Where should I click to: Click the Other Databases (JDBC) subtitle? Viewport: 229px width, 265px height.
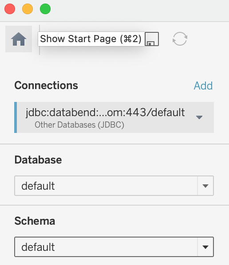[x=79, y=125]
